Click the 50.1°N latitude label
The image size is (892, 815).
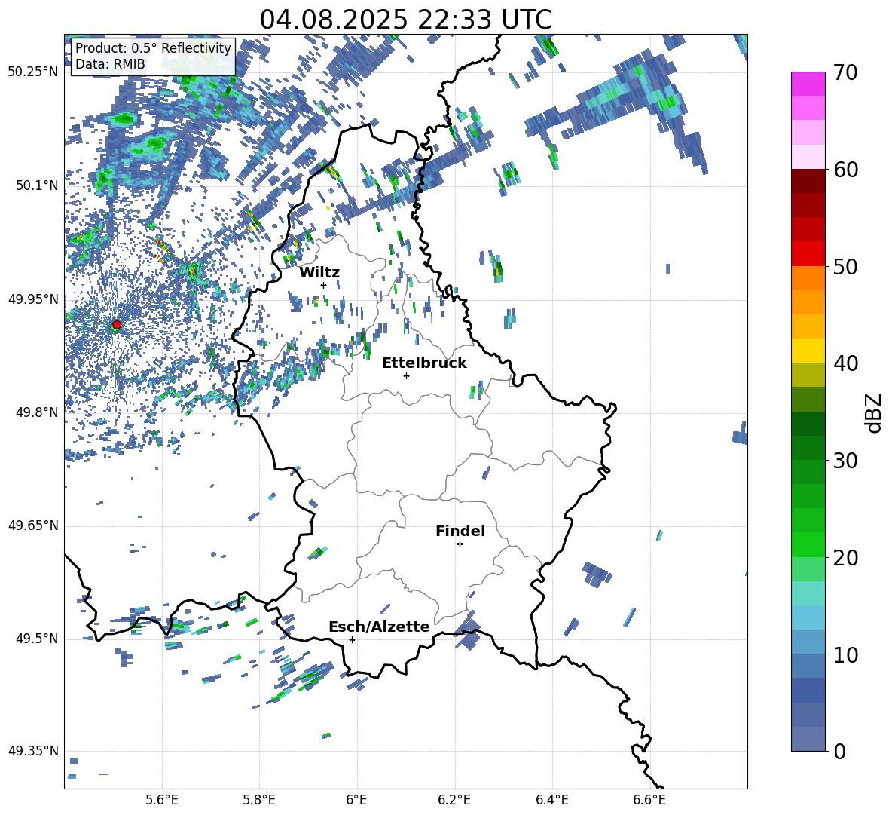[36, 185]
